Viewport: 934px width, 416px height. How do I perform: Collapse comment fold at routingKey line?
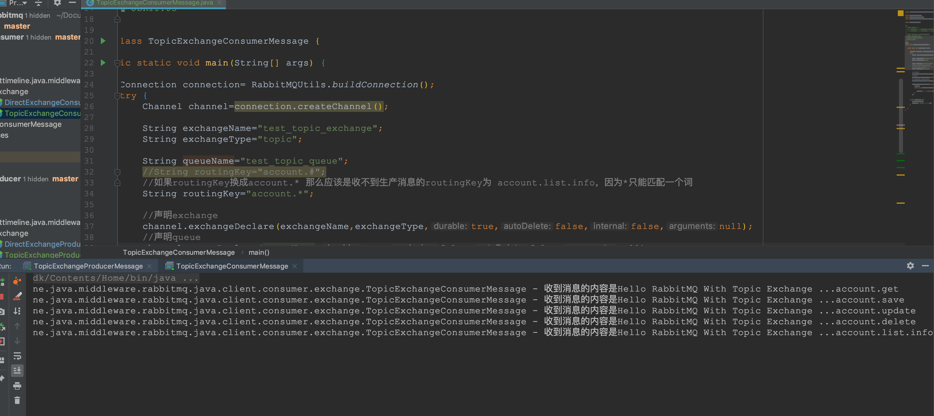tap(117, 172)
